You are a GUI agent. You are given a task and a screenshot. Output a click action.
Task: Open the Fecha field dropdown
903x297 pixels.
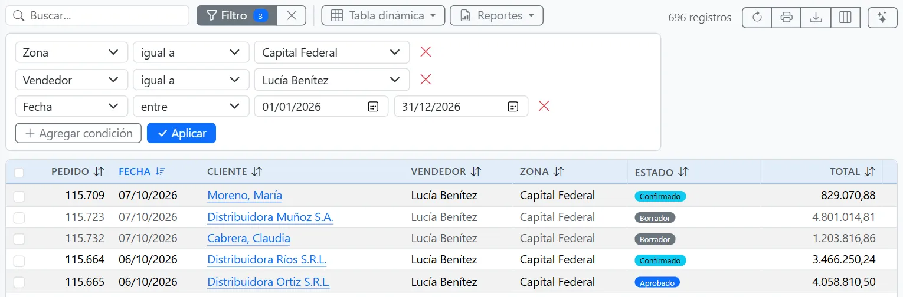[x=71, y=107]
